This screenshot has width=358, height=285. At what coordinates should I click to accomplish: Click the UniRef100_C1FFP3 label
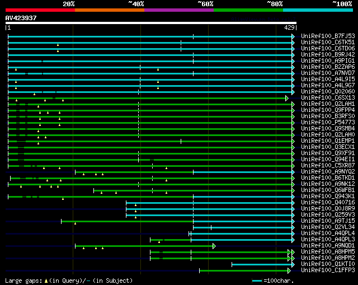[328, 270]
